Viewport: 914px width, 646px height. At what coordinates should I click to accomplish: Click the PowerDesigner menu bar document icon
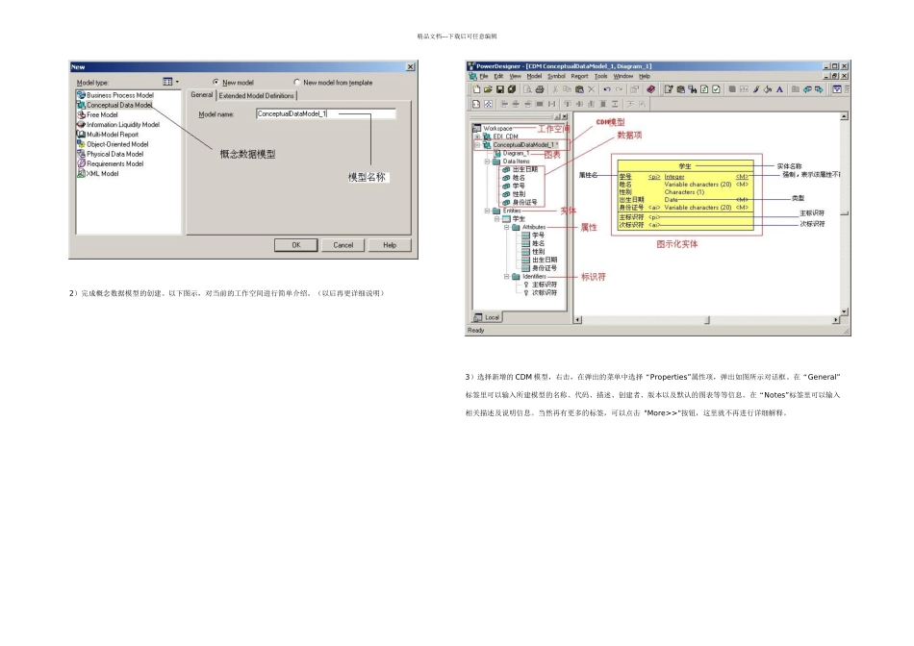click(472, 76)
